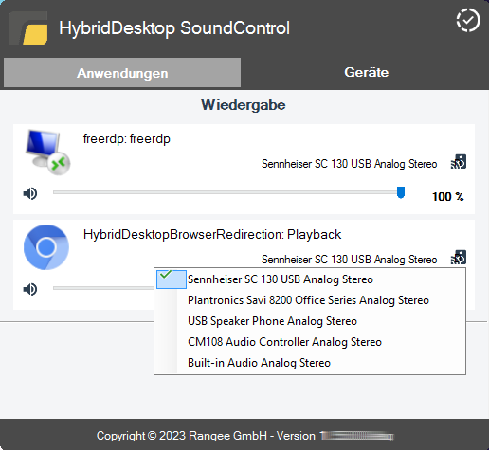Click freerdp's Sennheiser device label

pyautogui.click(x=349, y=164)
